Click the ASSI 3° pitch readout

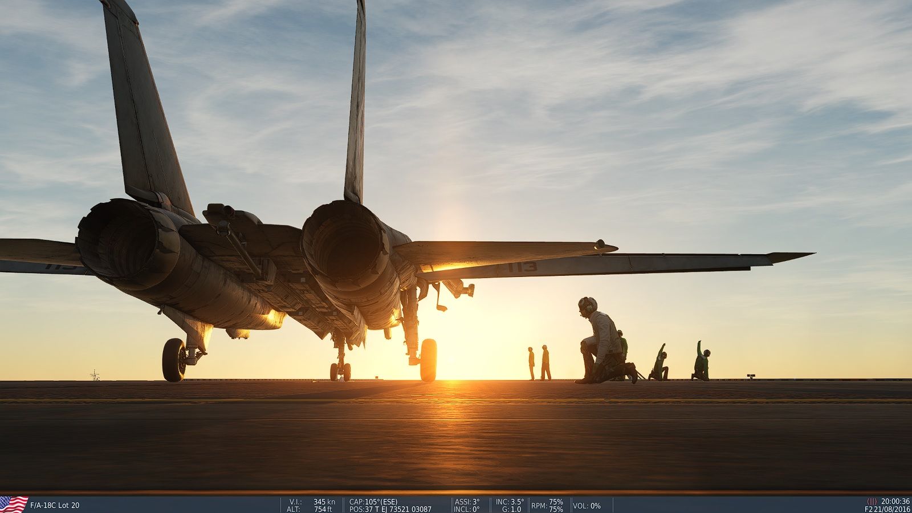tap(467, 502)
